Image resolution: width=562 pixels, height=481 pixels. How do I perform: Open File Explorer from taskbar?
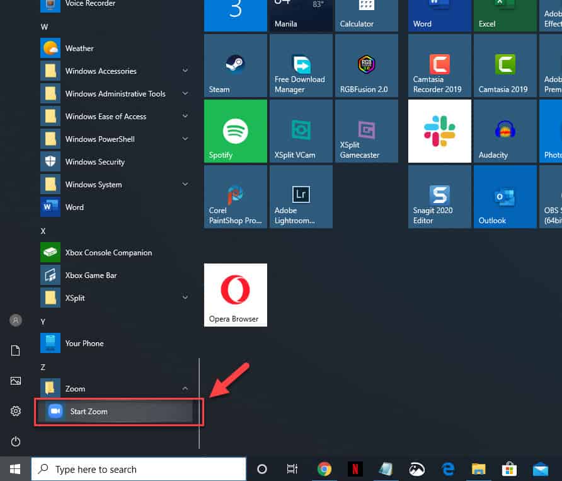click(478, 469)
